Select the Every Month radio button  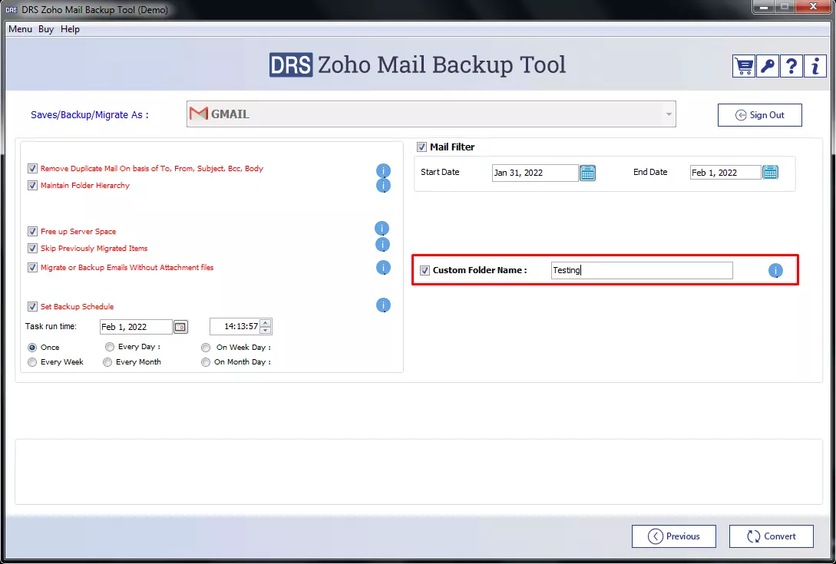click(x=107, y=362)
